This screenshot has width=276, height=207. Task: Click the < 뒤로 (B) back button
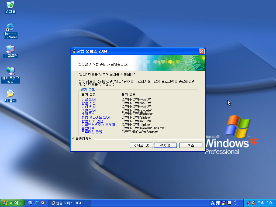(141, 145)
